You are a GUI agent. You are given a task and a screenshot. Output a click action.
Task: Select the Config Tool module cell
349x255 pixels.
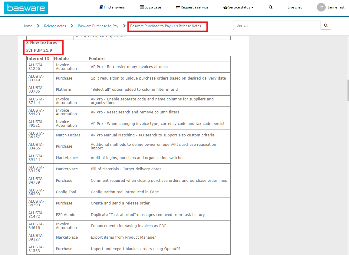click(x=71, y=192)
